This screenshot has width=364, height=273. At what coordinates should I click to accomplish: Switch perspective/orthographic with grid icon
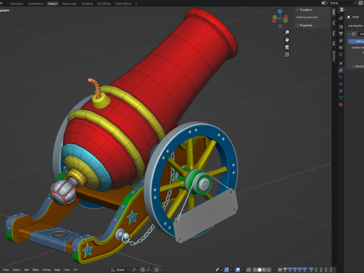tap(287, 55)
